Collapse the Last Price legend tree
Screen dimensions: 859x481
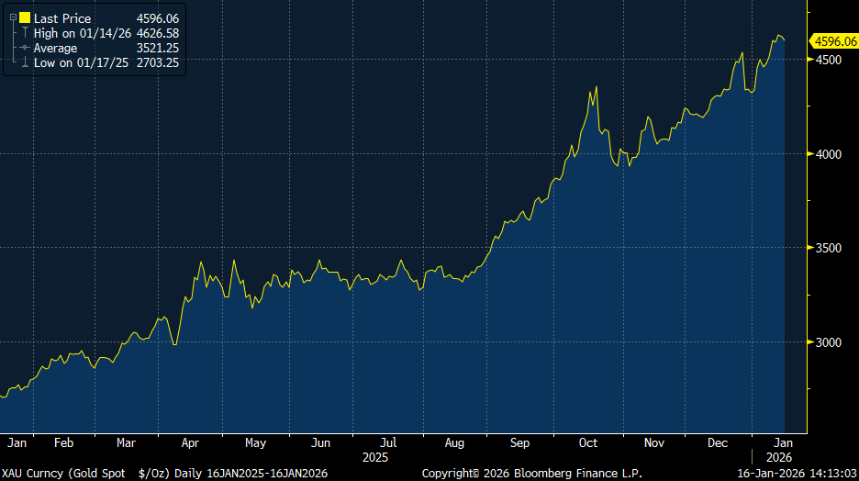(x=13, y=18)
